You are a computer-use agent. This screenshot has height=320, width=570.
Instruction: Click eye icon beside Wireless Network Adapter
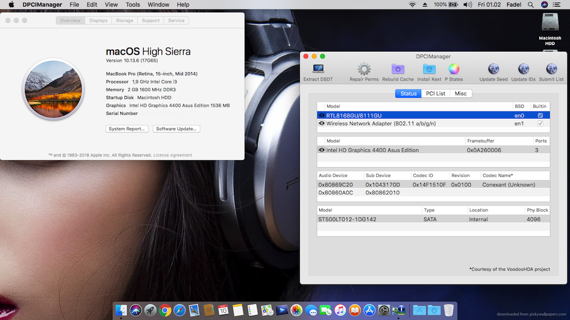[321, 123]
